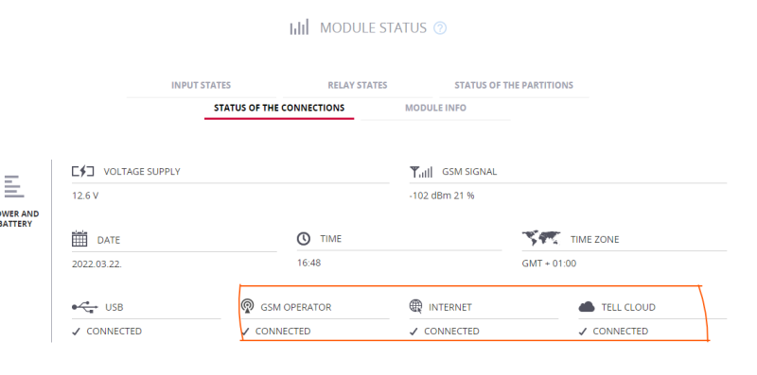
Task: Click the GSM Operator tower icon
Action: 247,306
